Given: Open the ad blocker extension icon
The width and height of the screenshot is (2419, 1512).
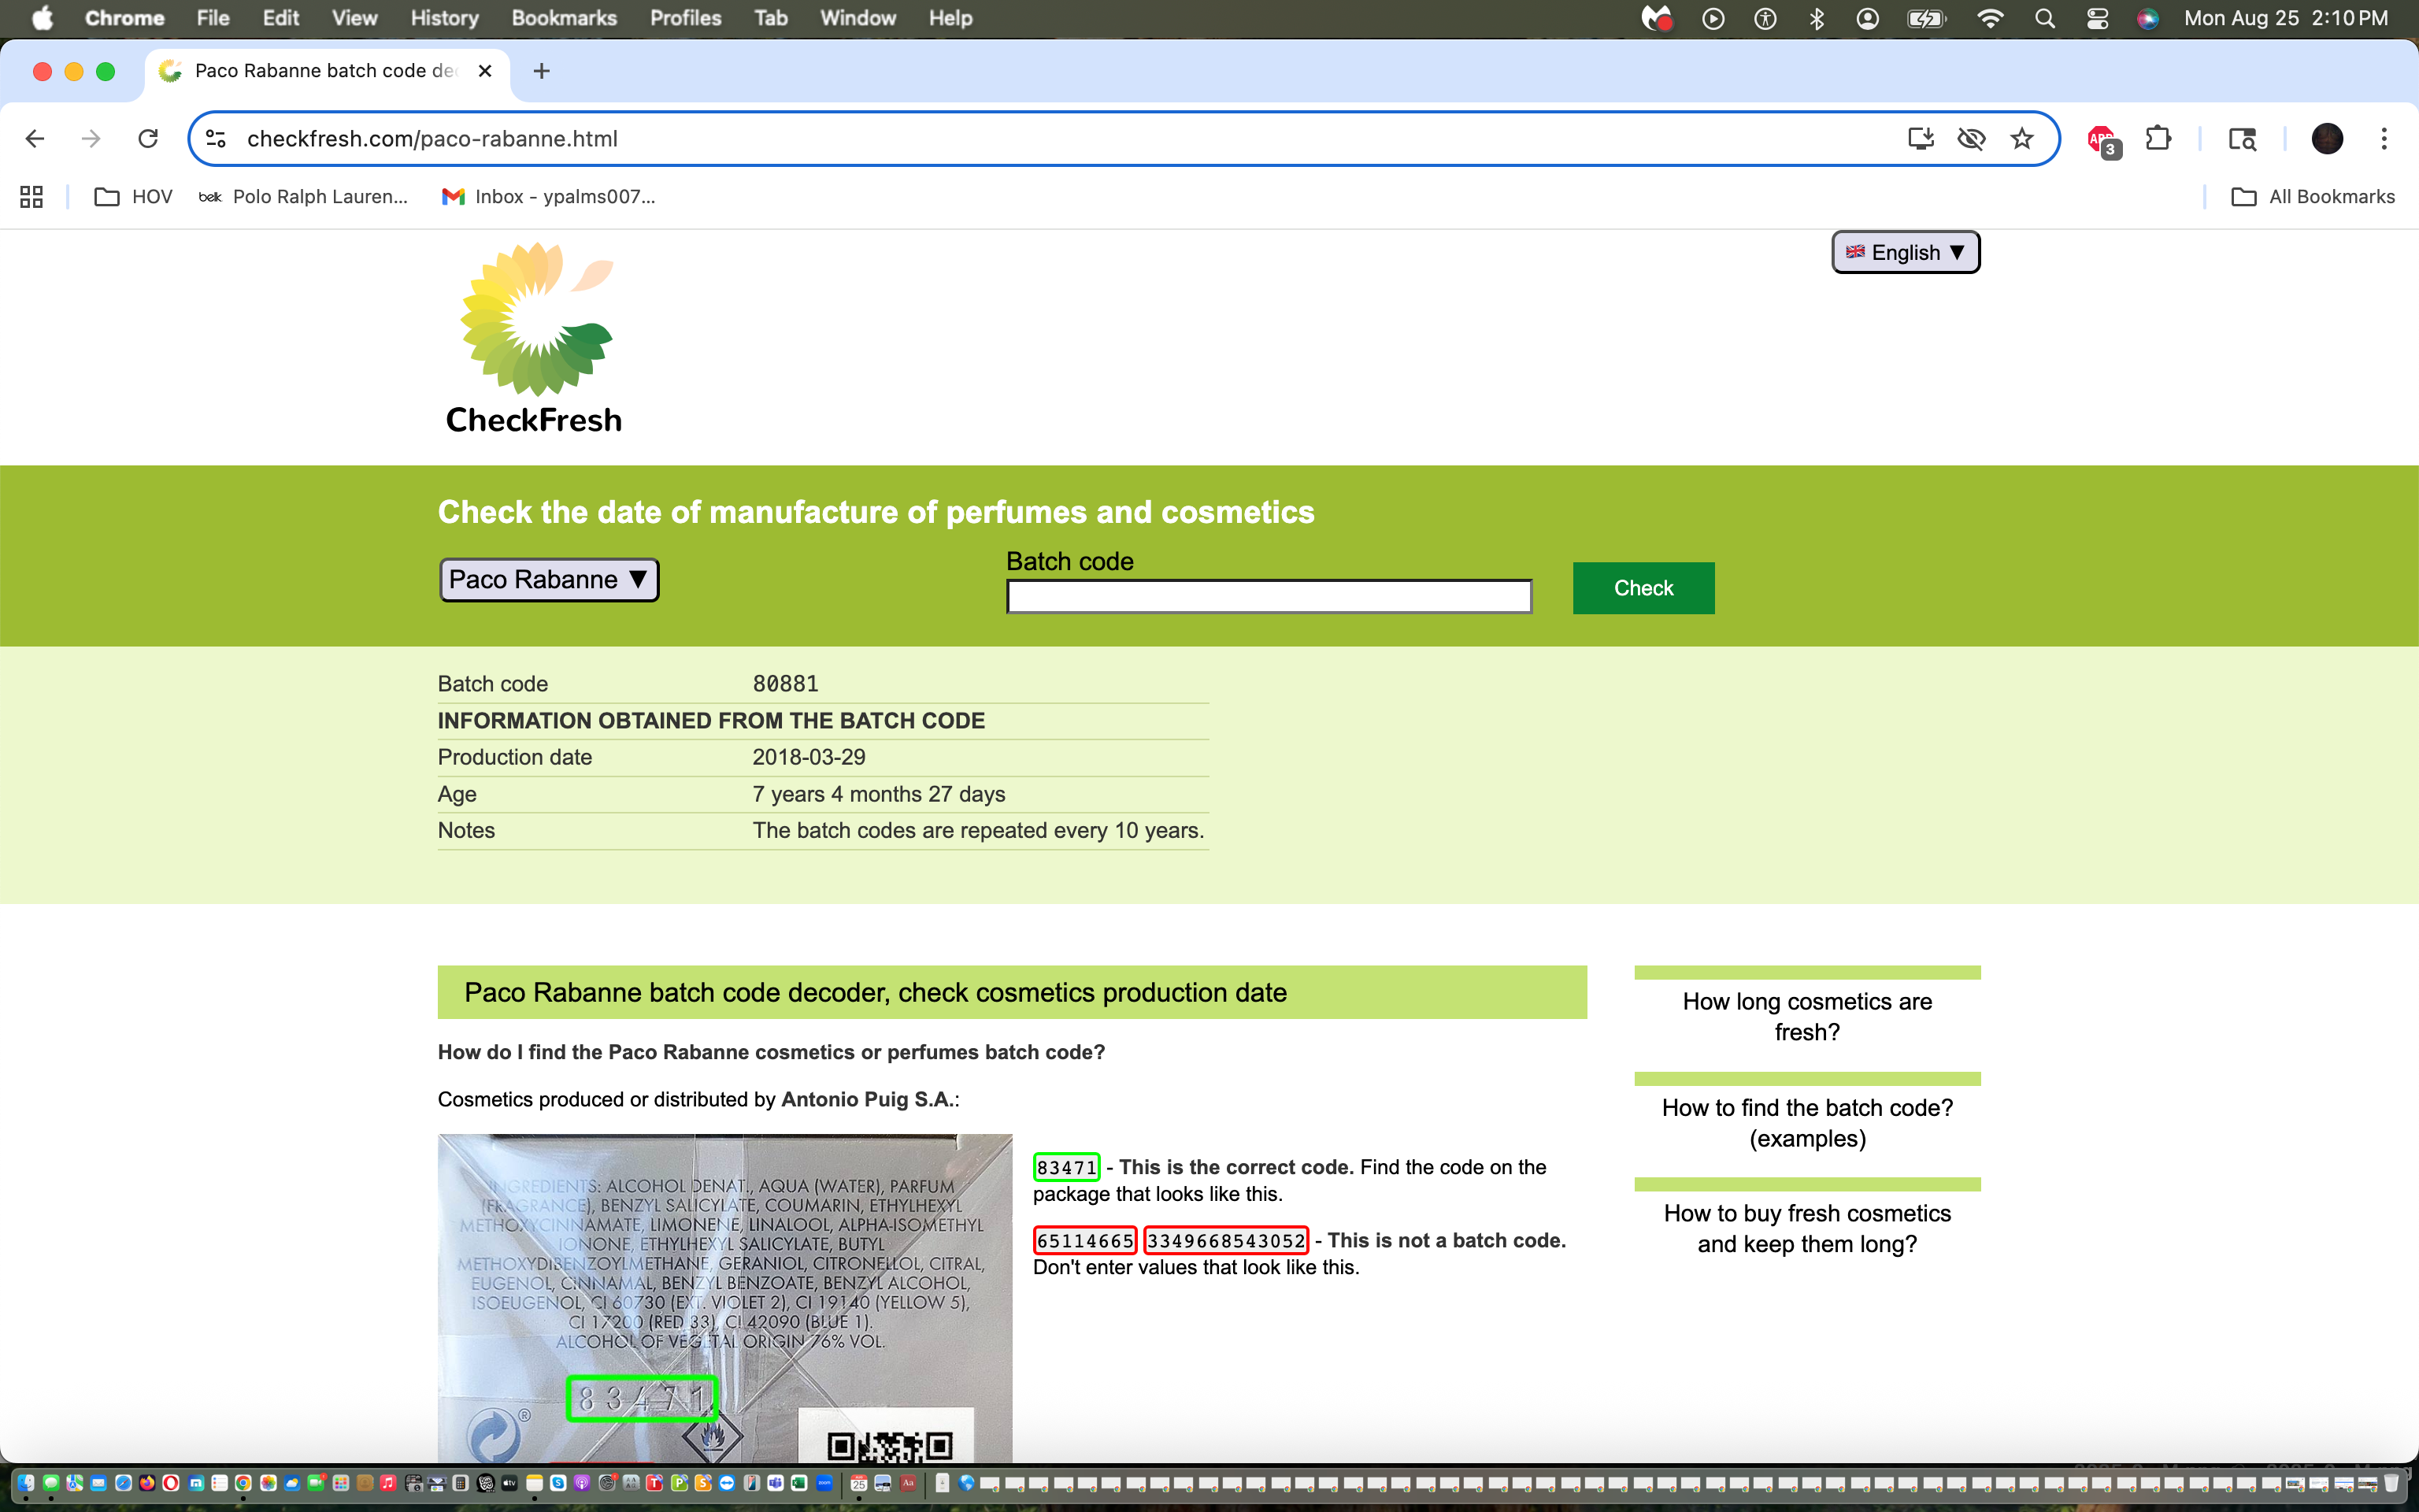Looking at the screenshot, I should point(2102,140).
